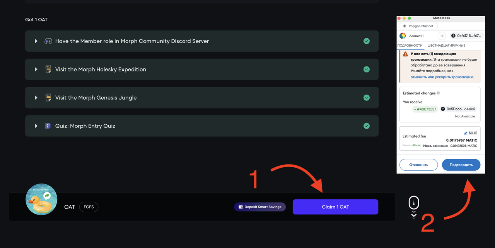Click the pencil edit icon beside the fee
This screenshot has width=495, height=248.
pyautogui.click(x=466, y=133)
